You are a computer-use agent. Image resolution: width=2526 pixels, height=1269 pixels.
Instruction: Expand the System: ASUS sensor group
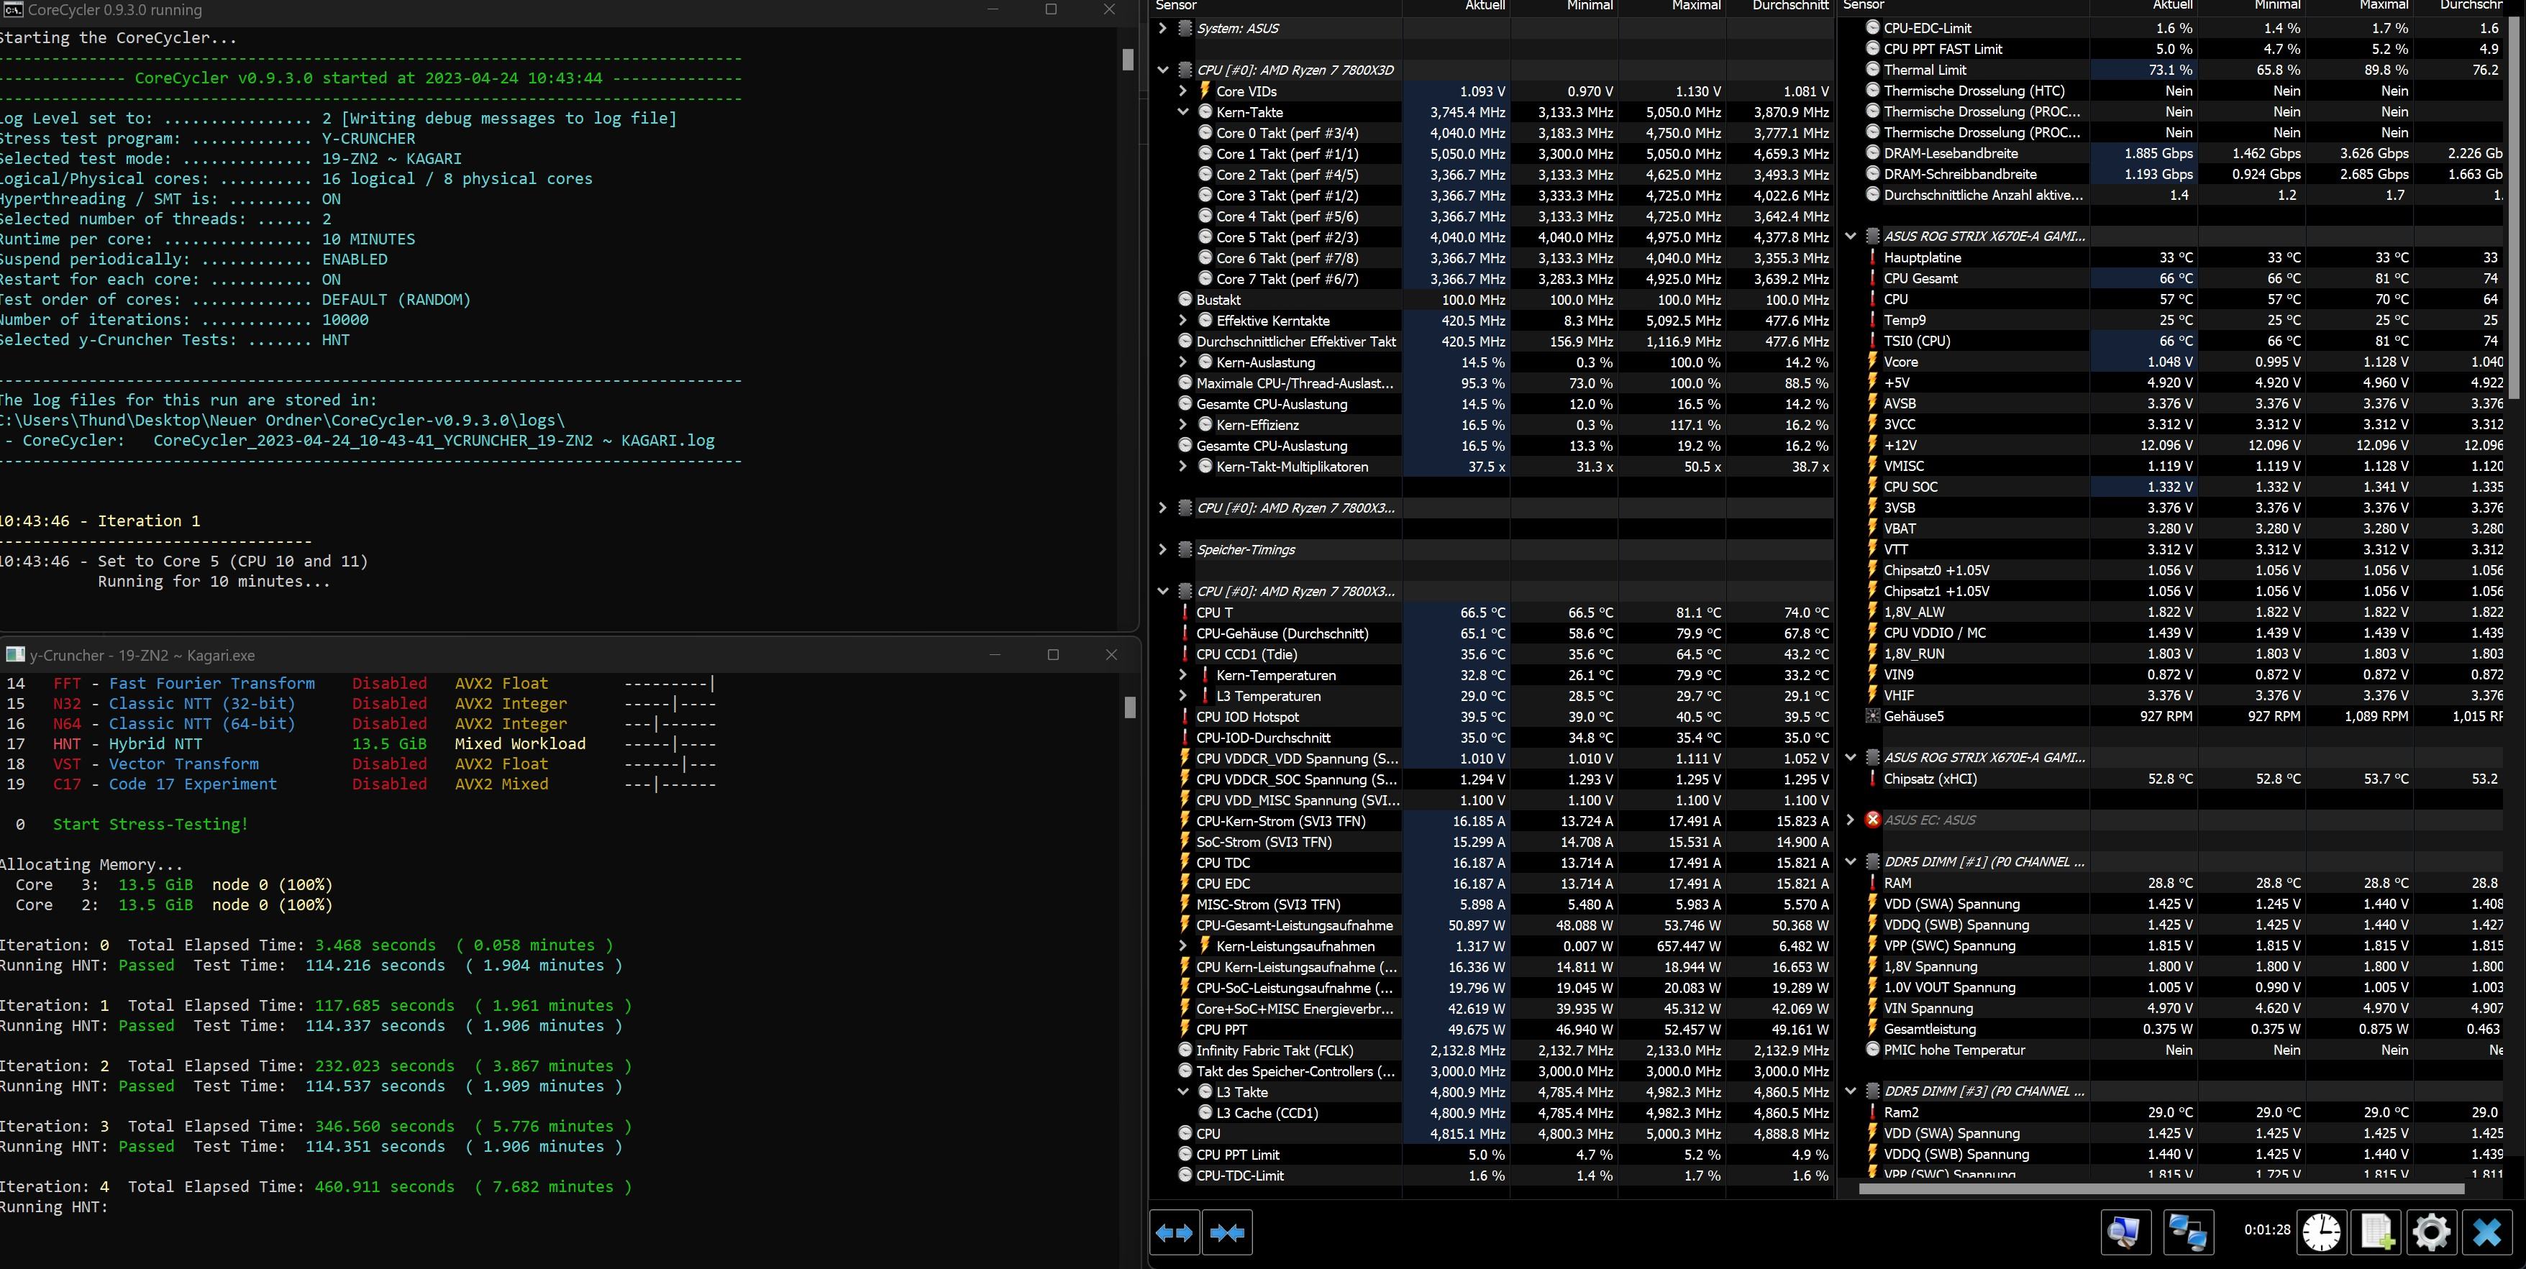click(1163, 29)
